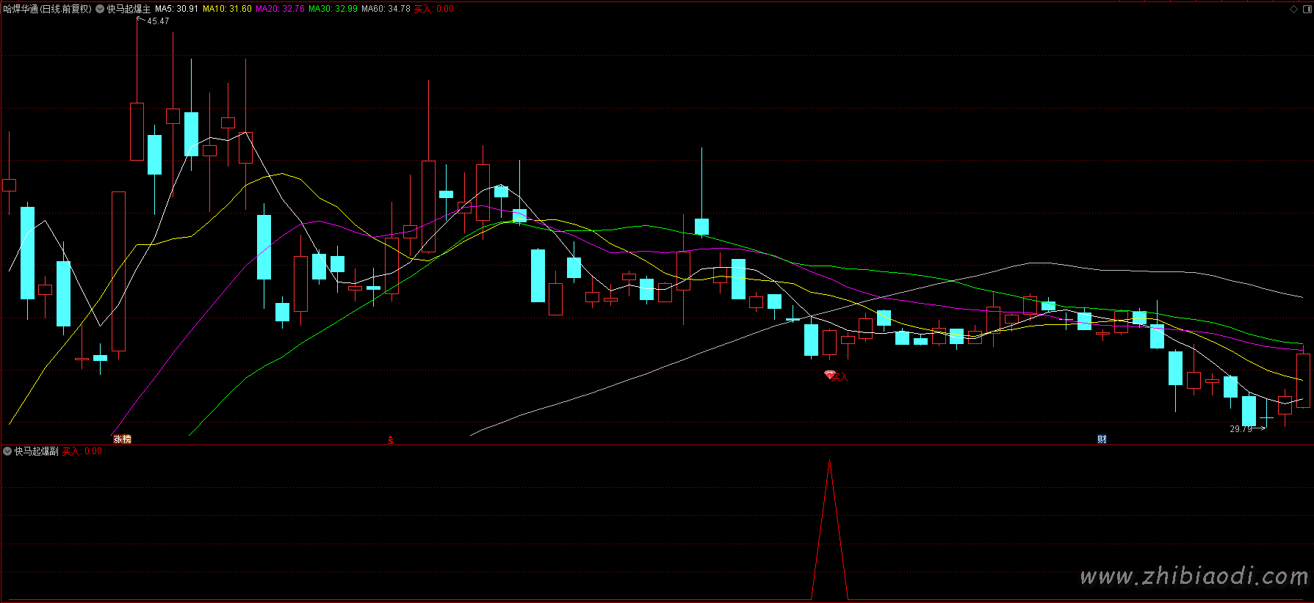Viewport: 1314px width, 603px height.
Task: Click the 买入 value in sub-indicator header
Action: pos(82,451)
